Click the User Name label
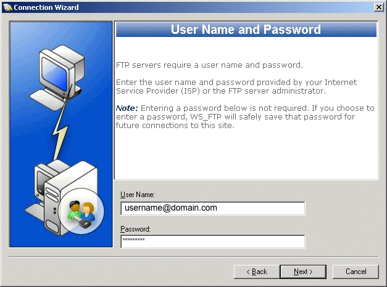This screenshot has width=387, height=287. click(138, 195)
